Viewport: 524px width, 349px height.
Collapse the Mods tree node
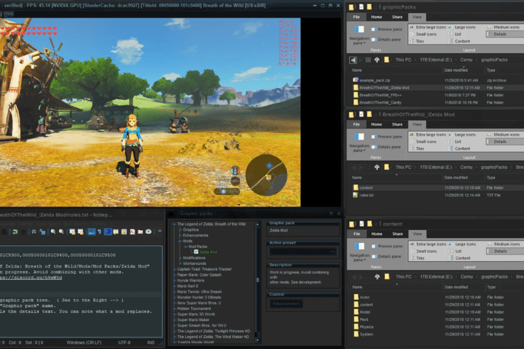(x=180, y=241)
